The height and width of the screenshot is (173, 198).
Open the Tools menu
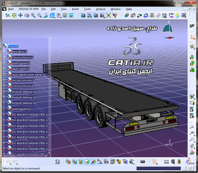87,9
